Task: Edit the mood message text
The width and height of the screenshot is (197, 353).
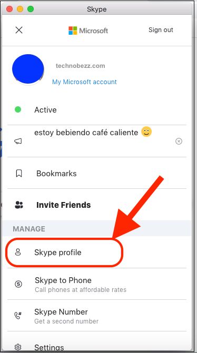Action: pyautogui.click(x=86, y=133)
